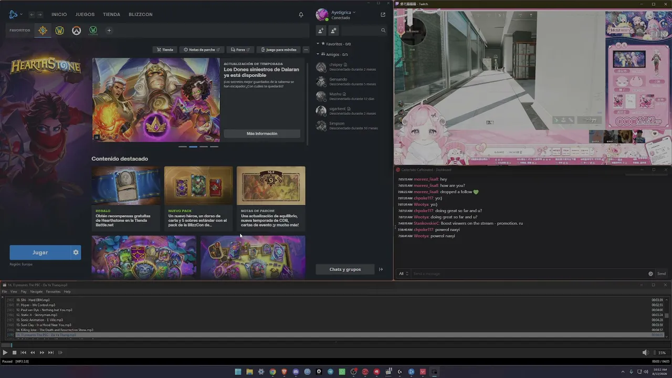Select Hearthstone in favorites bar
Image resolution: width=672 pixels, height=378 pixels.
click(43, 30)
